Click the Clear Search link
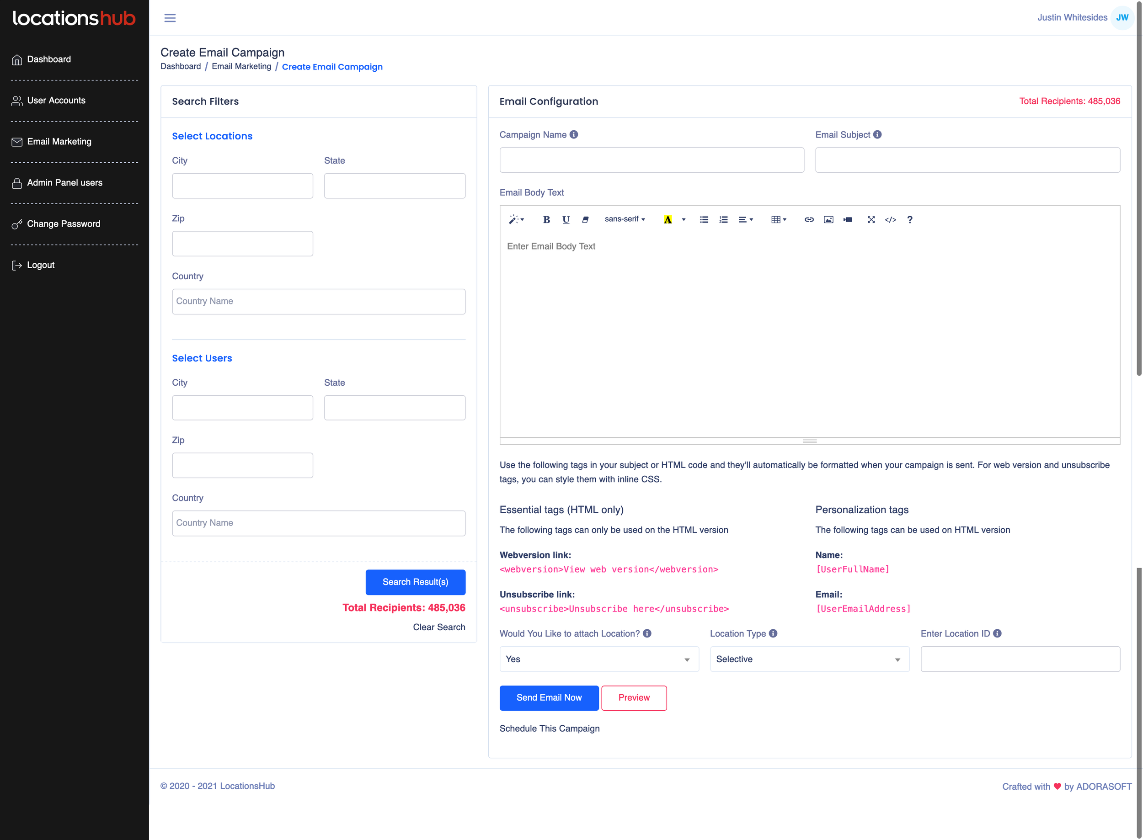The image size is (1143, 840). [x=439, y=627]
